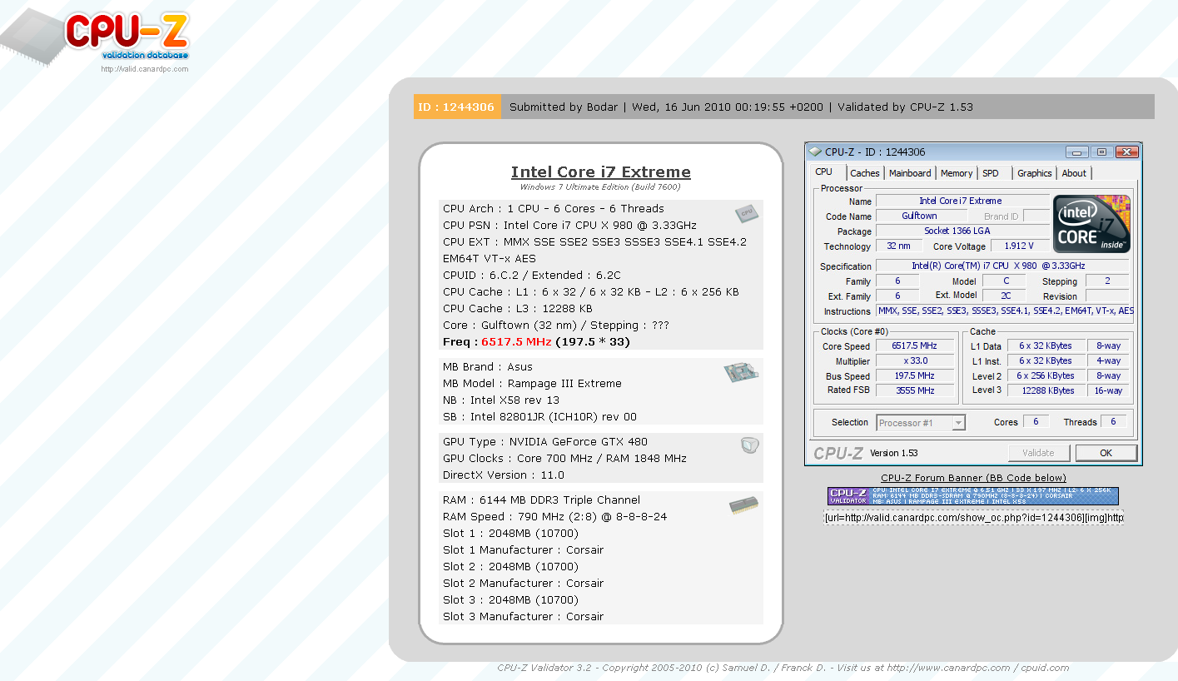Click the Specification field text
1178x681 pixels.
click(1002, 266)
